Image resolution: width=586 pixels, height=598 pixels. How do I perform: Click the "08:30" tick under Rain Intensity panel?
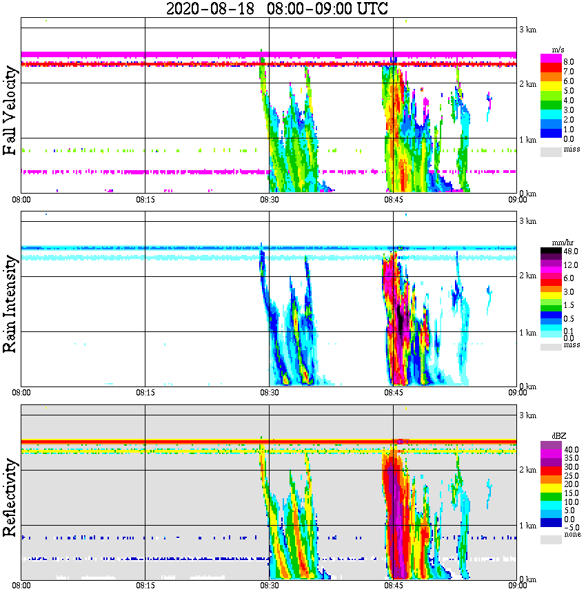pos(269,393)
